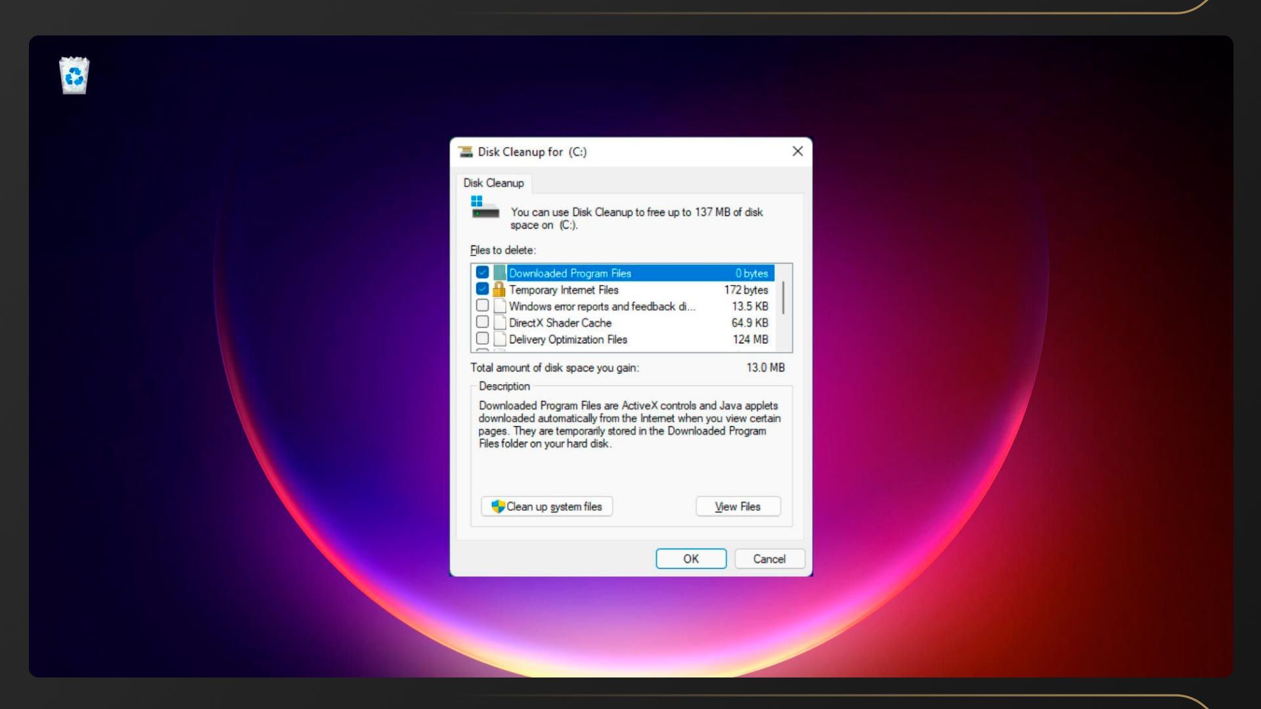Tick the Delivery Optimization Files checkbox
The image size is (1261, 709).
coord(482,338)
